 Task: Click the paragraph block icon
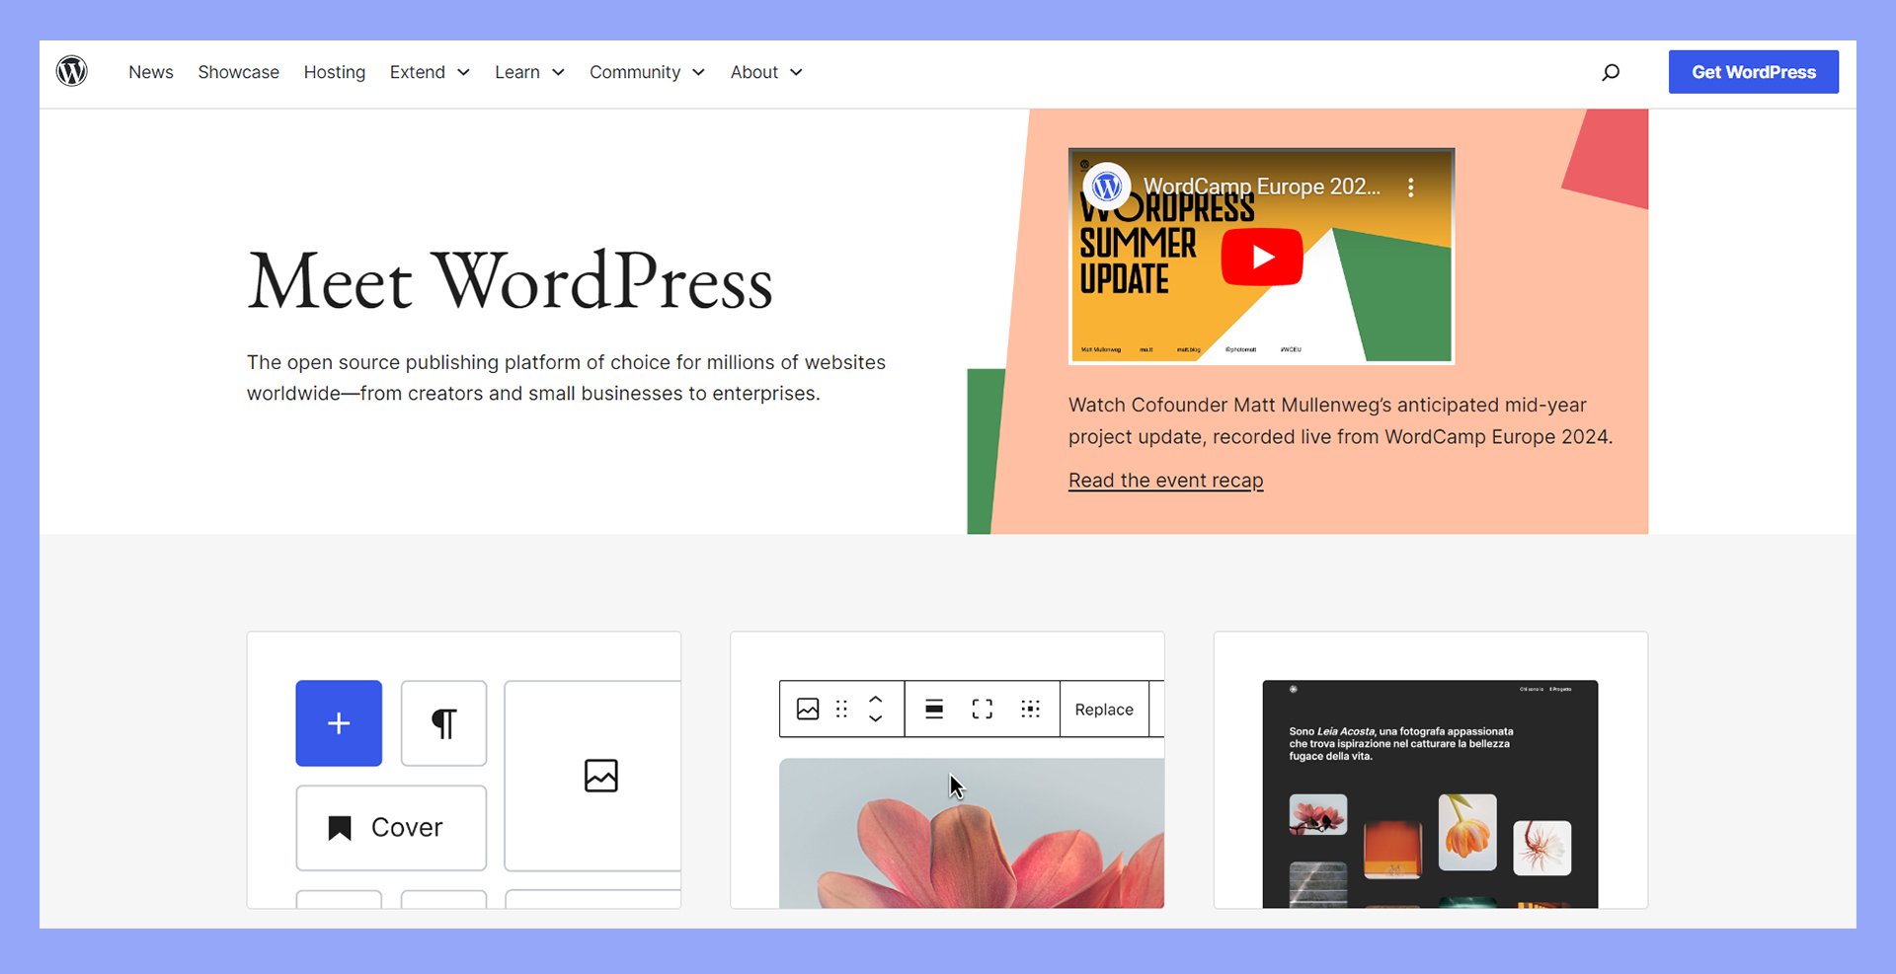(443, 723)
